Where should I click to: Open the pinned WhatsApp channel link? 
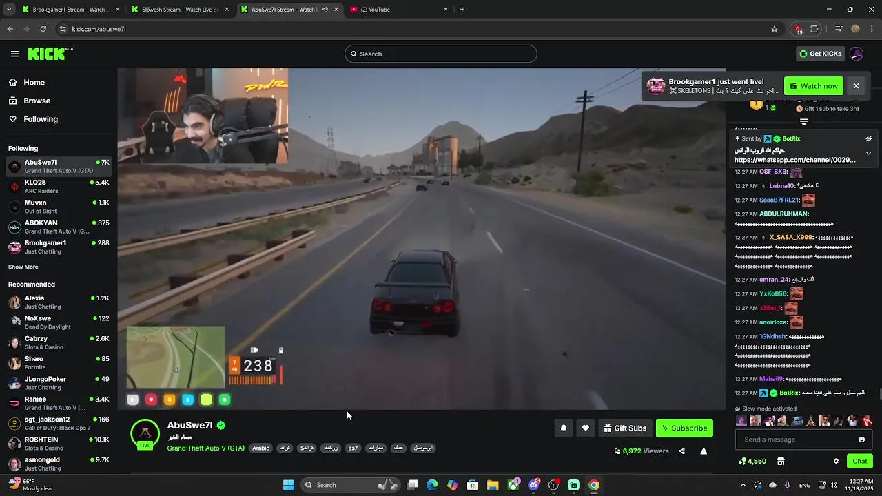point(794,160)
